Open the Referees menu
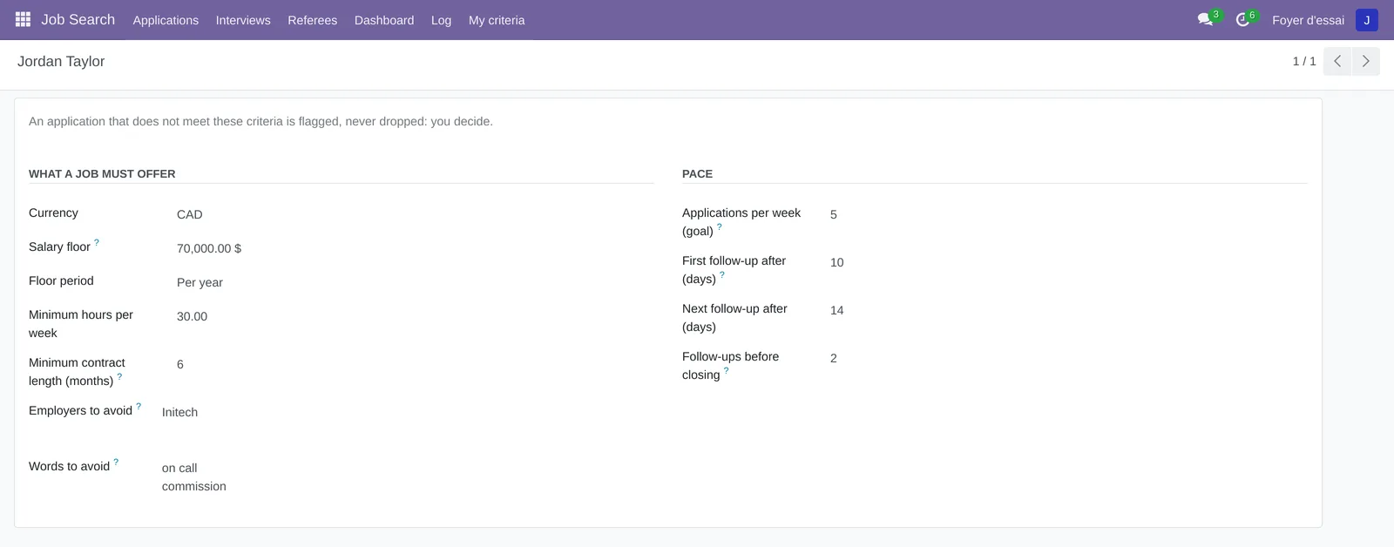1394x547 pixels. (313, 20)
